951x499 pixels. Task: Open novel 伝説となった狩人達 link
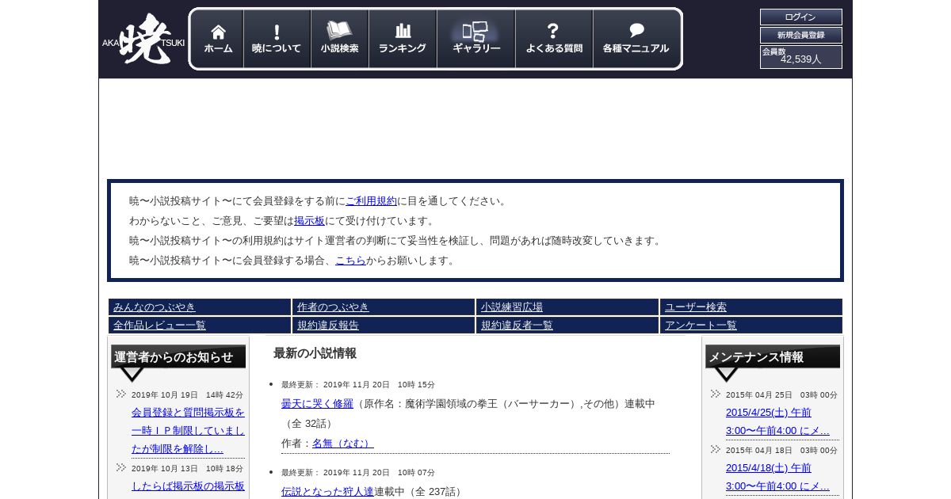point(327,492)
